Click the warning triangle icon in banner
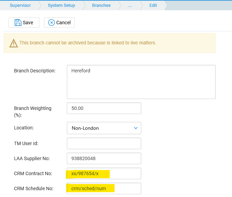Viewport: 232px width, 197px height. pos(14,43)
